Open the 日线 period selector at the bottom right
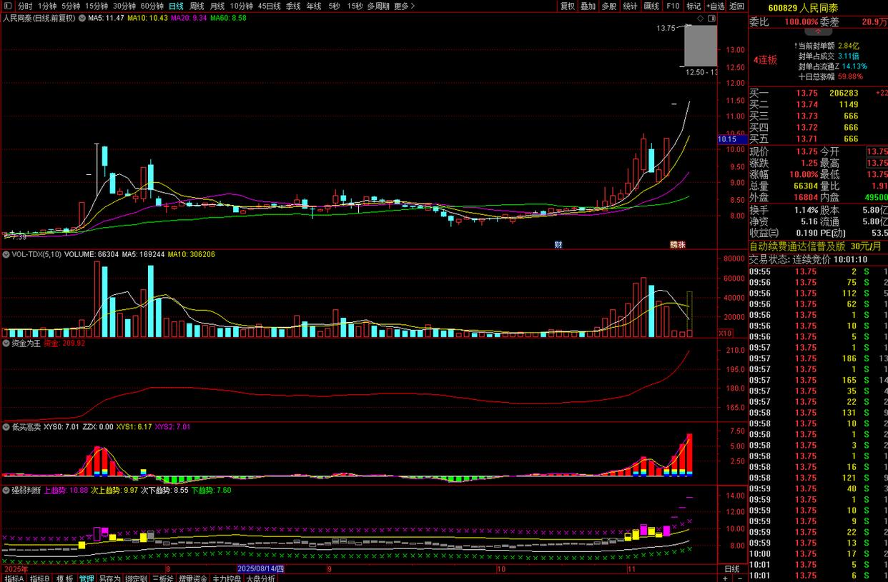Viewport: 888px width, 582px height. pyautogui.click(x=732, y=569)
